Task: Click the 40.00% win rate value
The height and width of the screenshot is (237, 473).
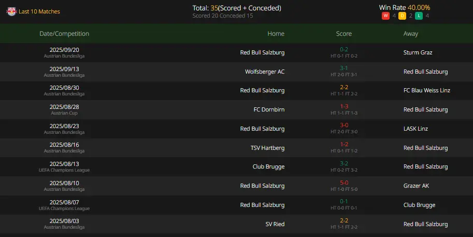Action: tap(419, 8)
